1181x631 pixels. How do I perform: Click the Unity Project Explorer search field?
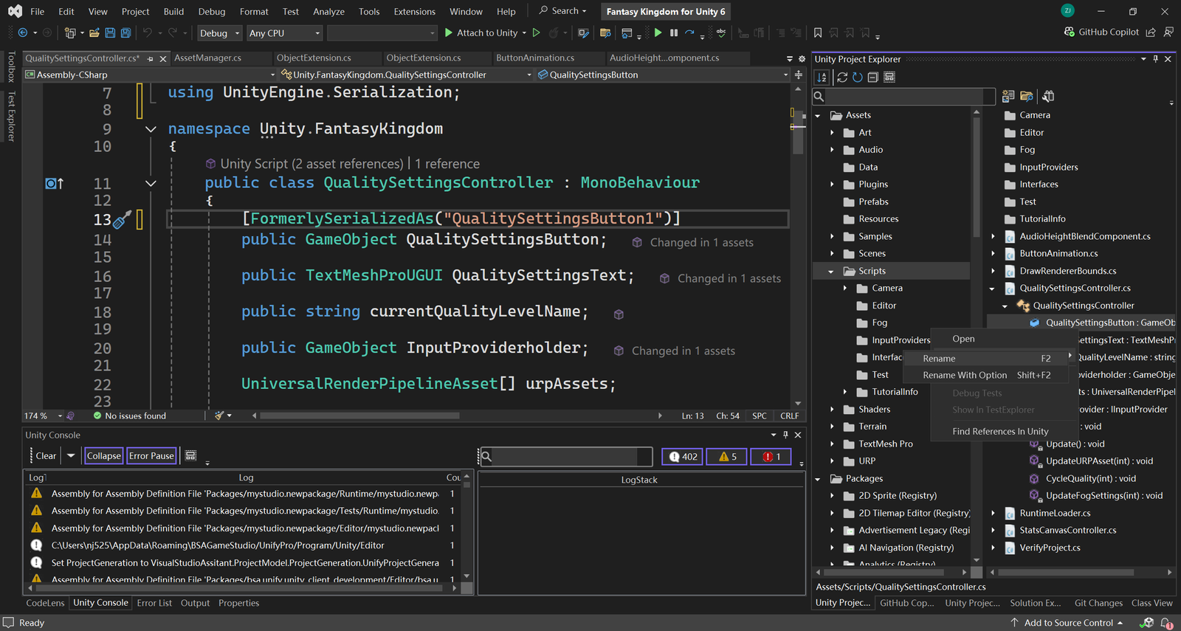tap(909, 97)
